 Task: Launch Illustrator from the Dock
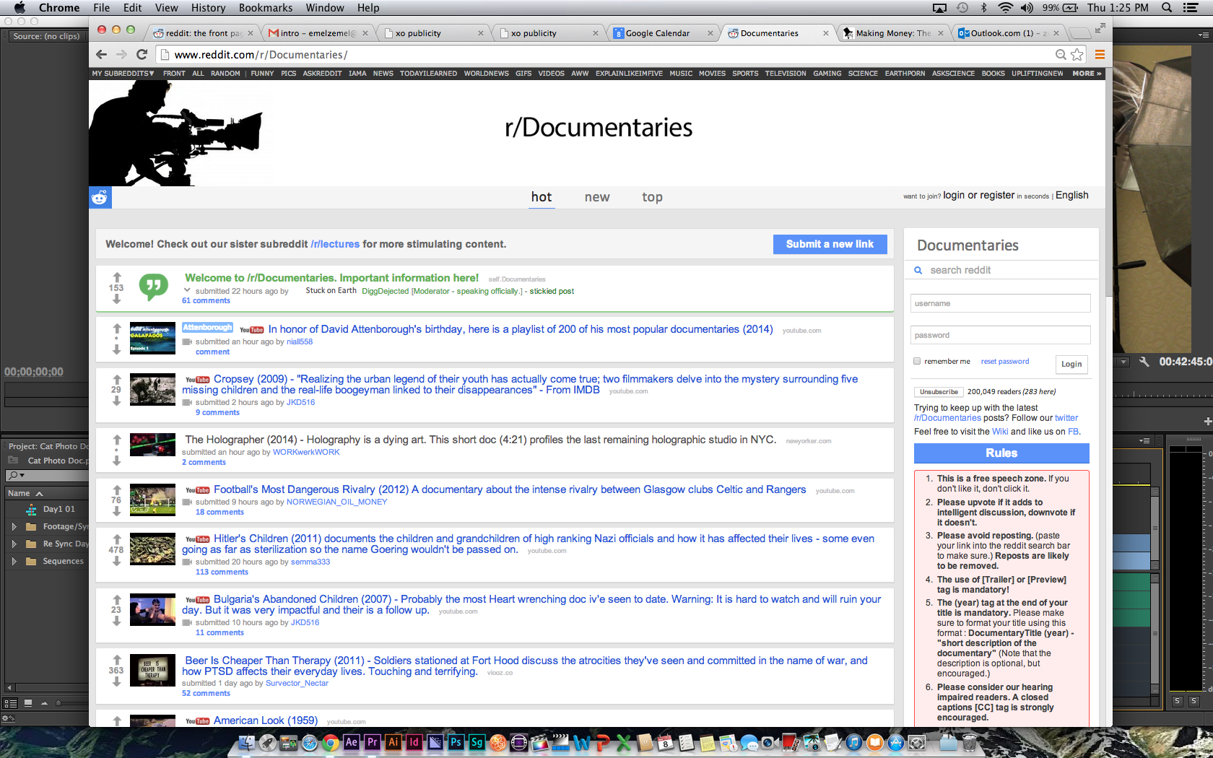[x=393, y=741]
